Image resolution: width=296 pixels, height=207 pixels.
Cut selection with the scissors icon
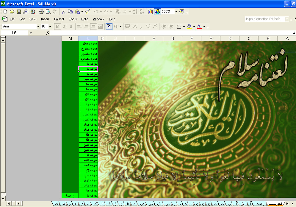coord(63,12)
